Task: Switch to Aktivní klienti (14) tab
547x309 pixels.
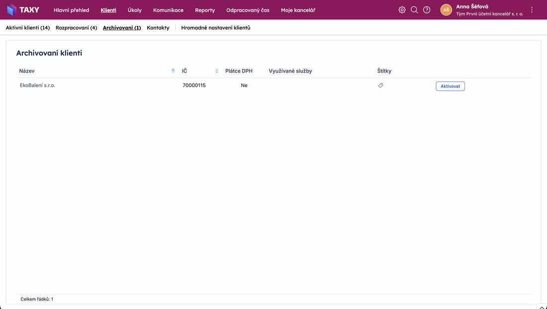Action: click(28, 27)
